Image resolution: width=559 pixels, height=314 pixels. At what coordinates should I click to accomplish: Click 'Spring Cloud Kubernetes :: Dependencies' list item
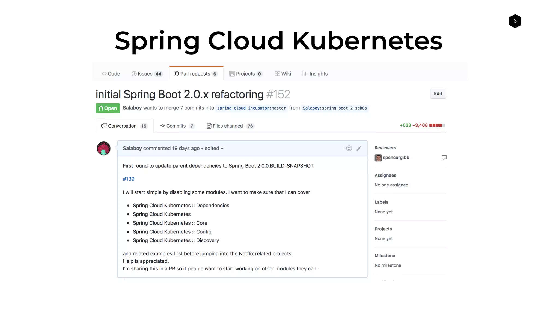pos(181,206)
